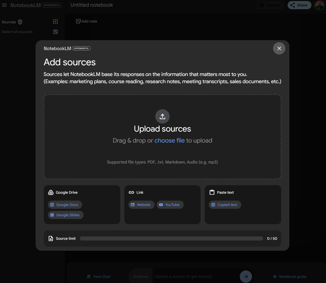Select the Copied text option

[x=225, y=205]
